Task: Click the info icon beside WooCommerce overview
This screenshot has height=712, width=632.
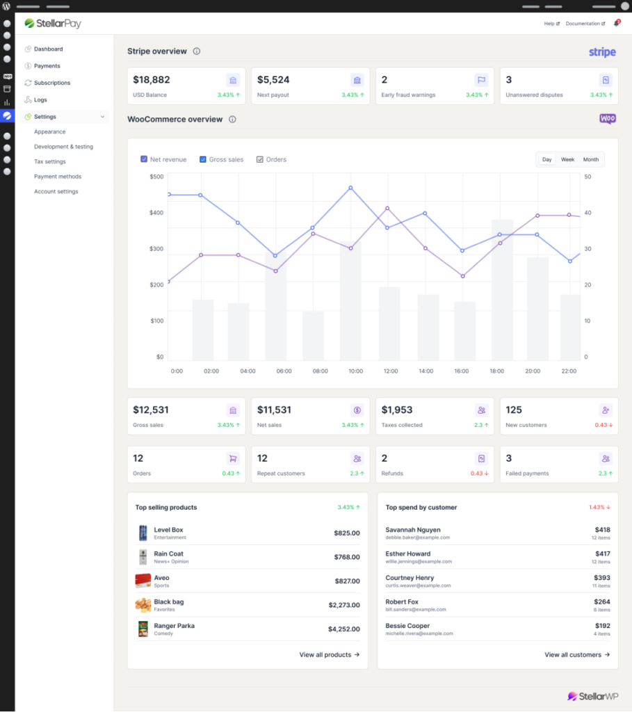Action: (232, 120)
